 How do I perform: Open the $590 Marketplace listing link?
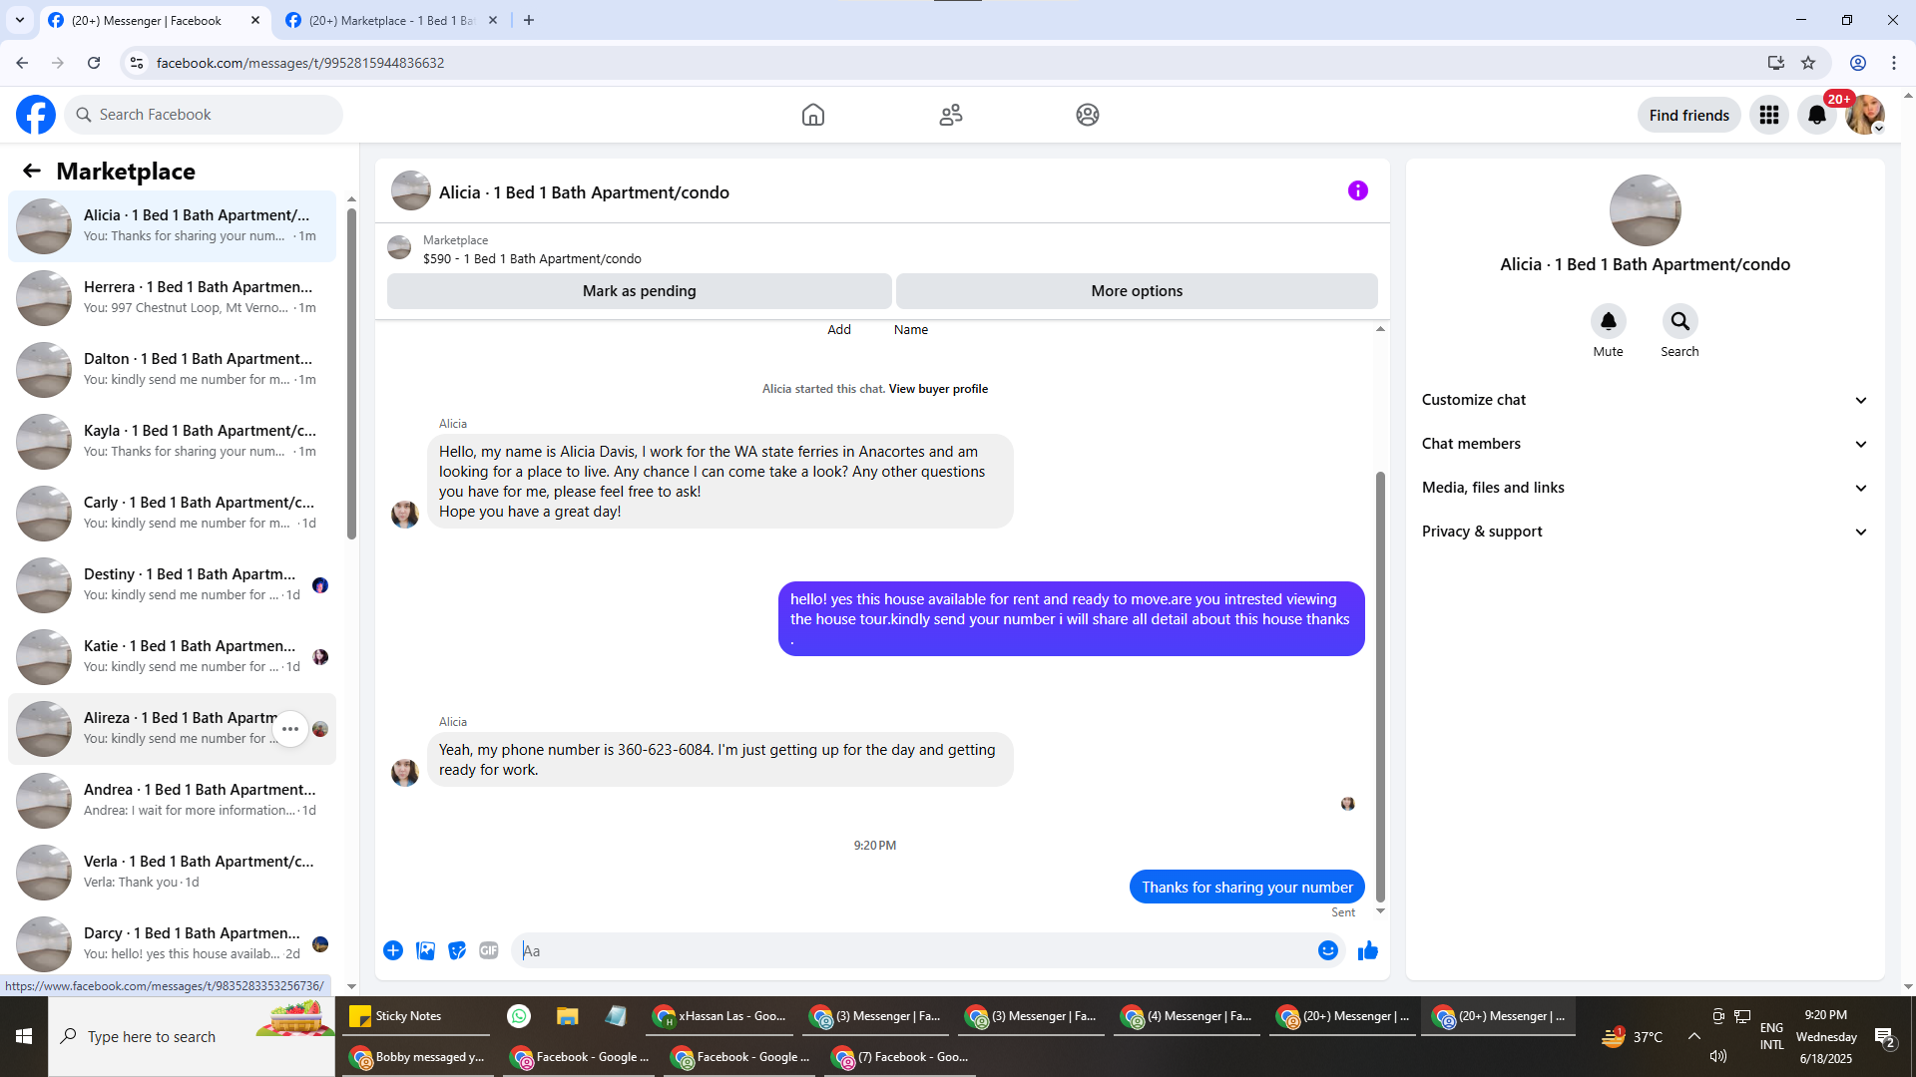coord(532,258)
